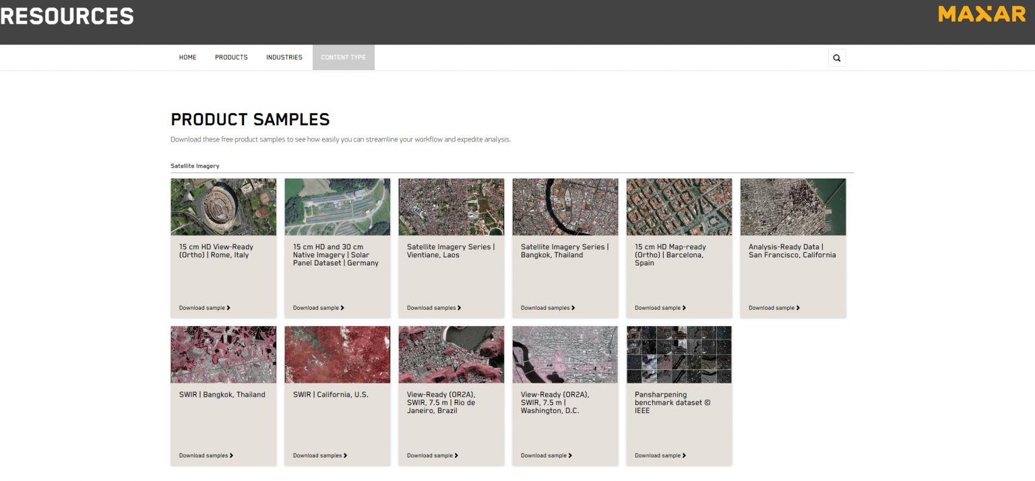This screenshot has width=1035, height=481.
Task: Open the Products menu
Action: 231,57
